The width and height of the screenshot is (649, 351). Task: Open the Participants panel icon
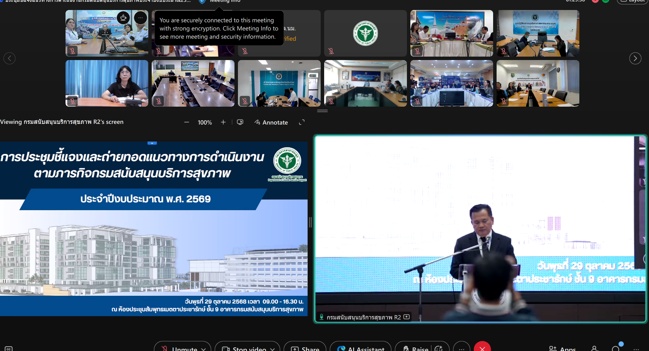[x=594, y=348]
